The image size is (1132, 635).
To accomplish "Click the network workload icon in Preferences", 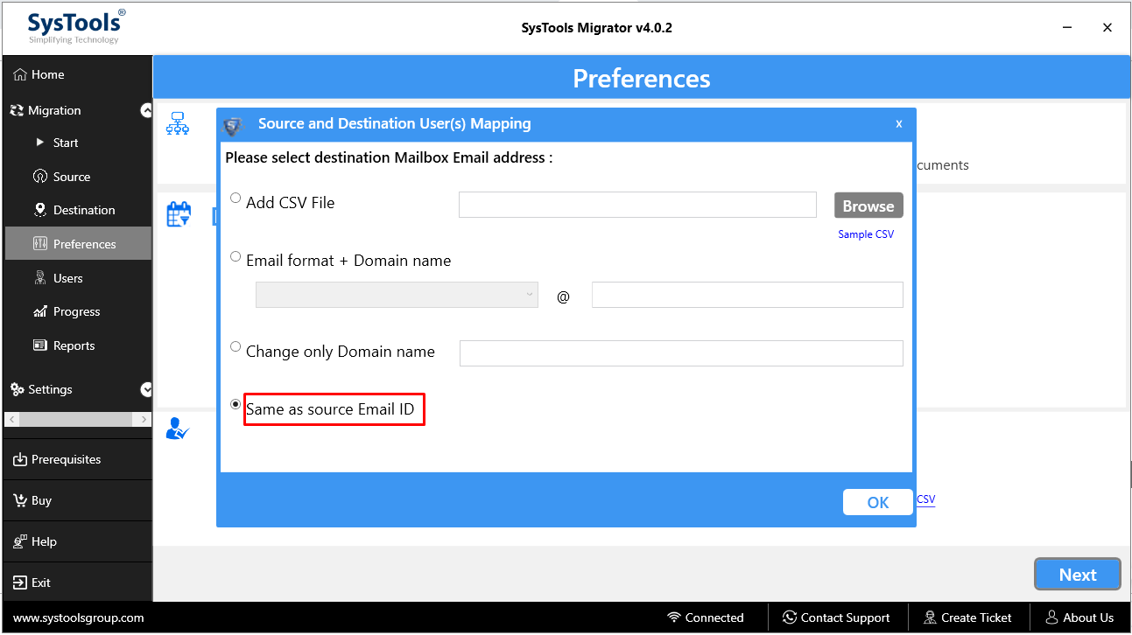I will click(x=178, y=124).
